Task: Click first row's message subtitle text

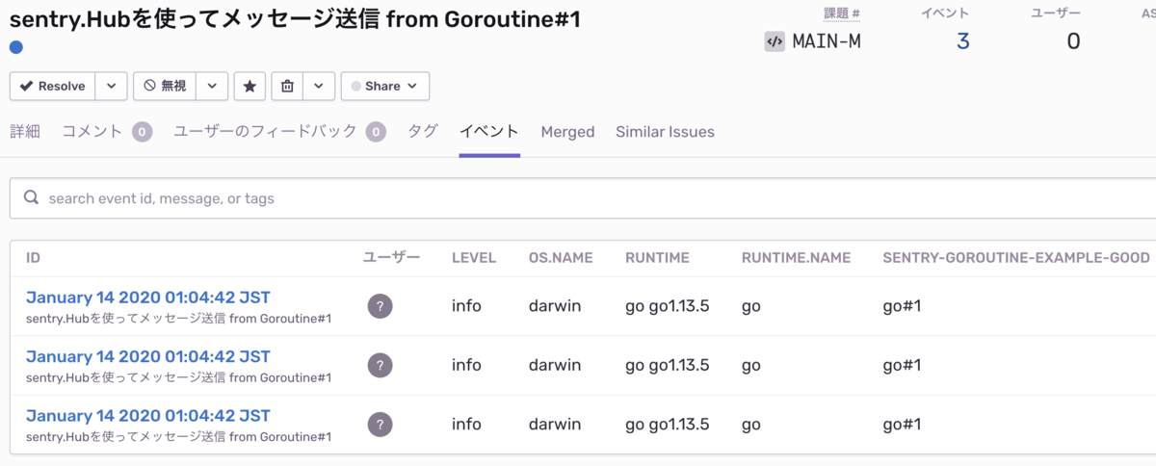Action: 179,319
